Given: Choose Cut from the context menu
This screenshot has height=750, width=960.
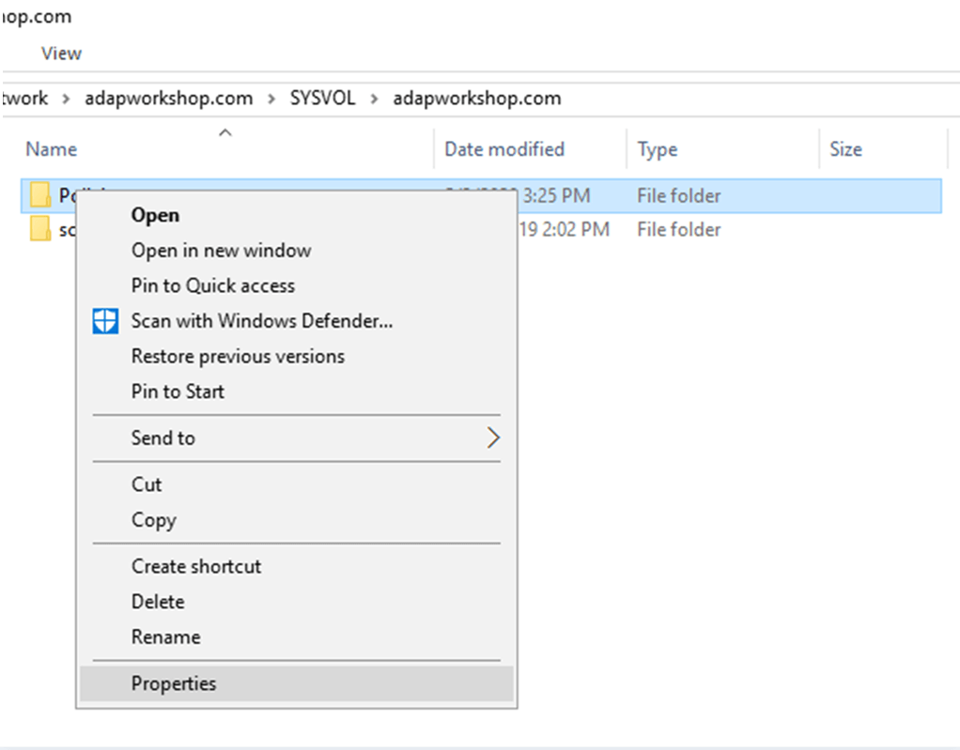Looking at the screenshot, I should pos(147,484).
